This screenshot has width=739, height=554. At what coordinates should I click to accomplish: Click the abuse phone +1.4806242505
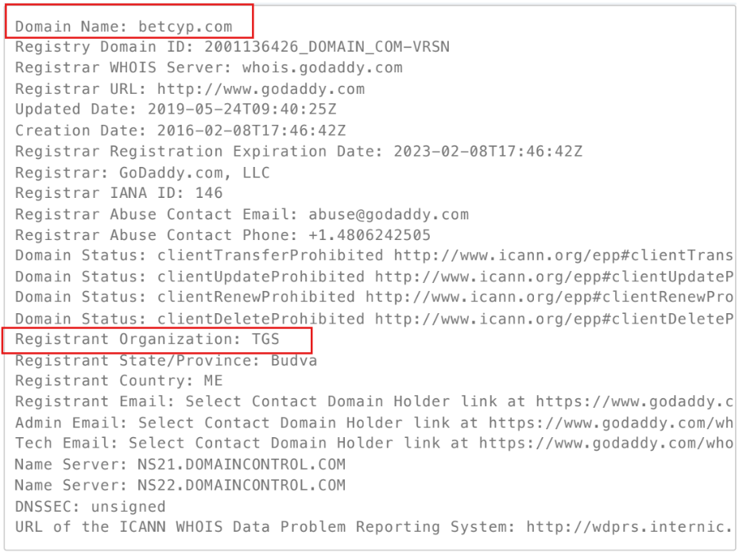tap(369, 234)
